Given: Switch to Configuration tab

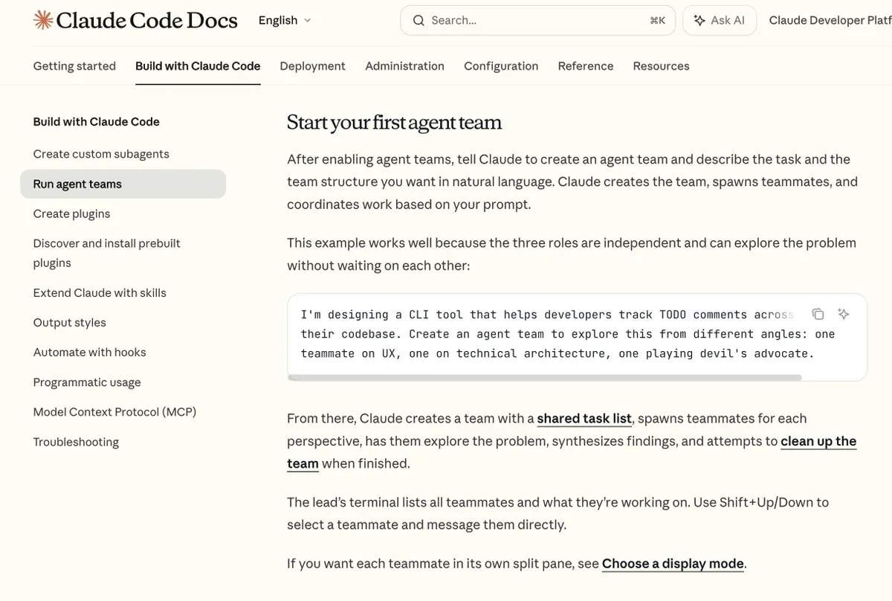Looking at the screenshot, I should [x=501, y=66].
